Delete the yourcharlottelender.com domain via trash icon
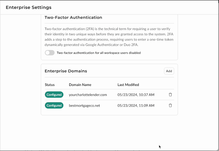 click(x=170, y=95)
